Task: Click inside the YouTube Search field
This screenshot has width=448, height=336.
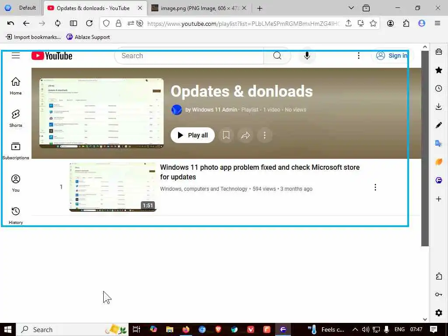Action: [189, 56]
